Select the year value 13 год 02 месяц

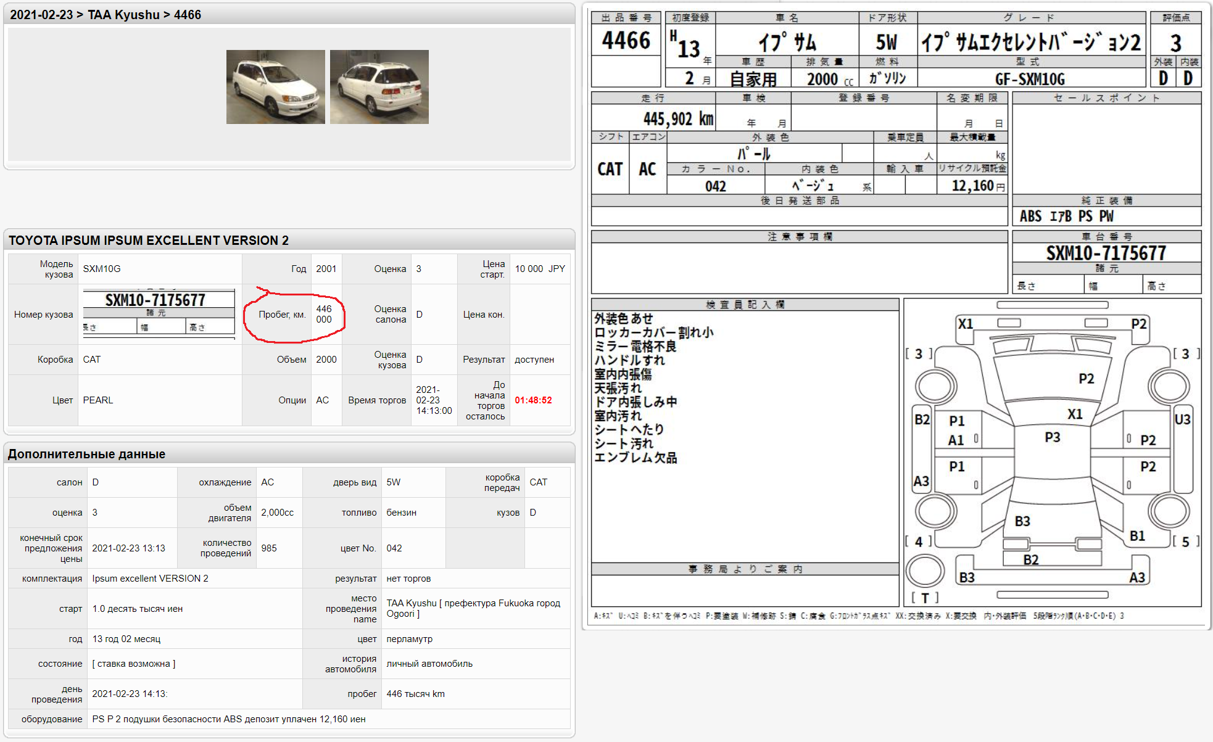coord(126,639)
